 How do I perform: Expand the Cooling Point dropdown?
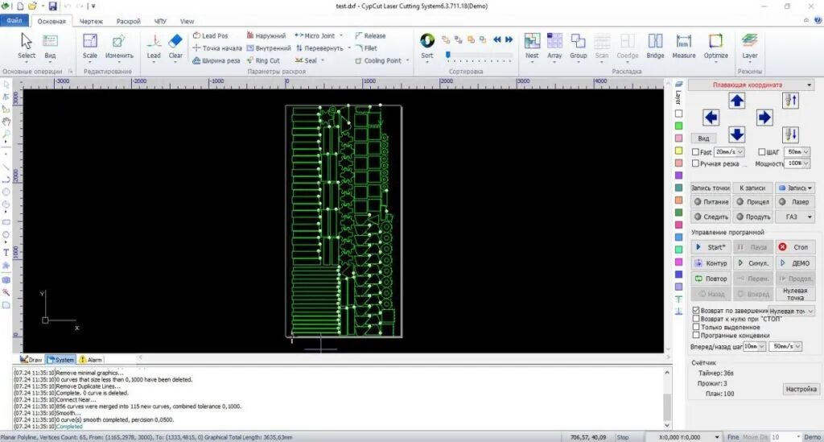408,60
